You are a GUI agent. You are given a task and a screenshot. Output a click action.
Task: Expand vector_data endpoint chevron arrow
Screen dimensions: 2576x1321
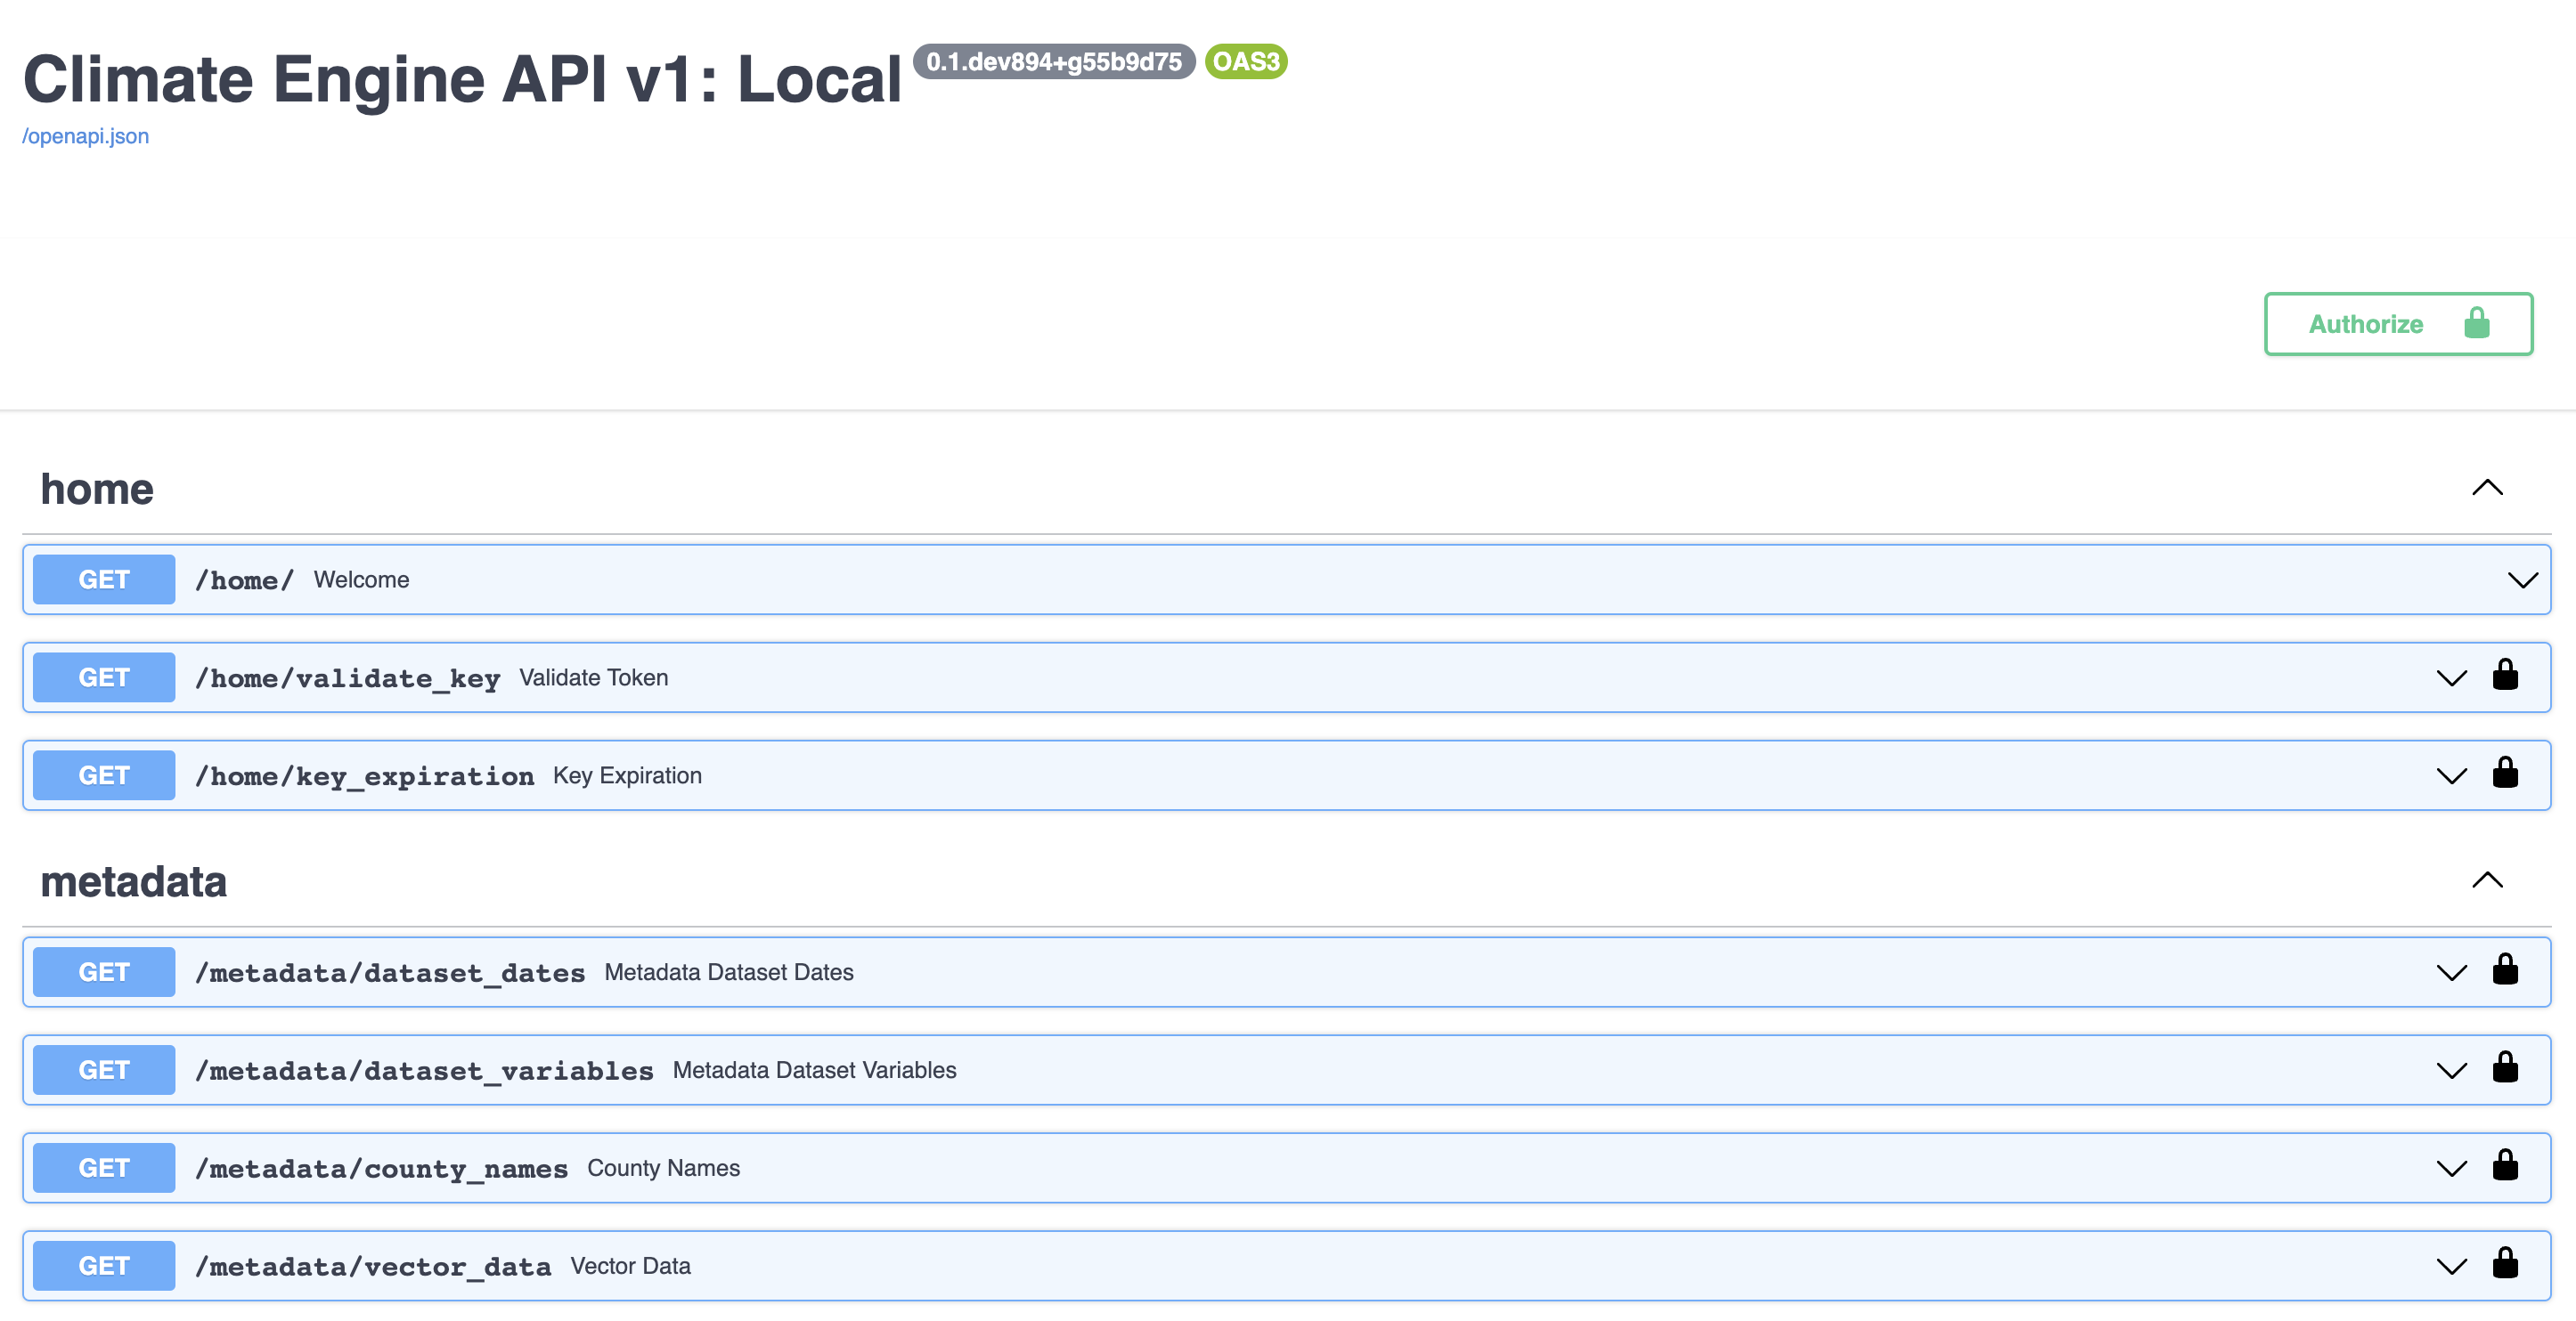point(2451,1267)
